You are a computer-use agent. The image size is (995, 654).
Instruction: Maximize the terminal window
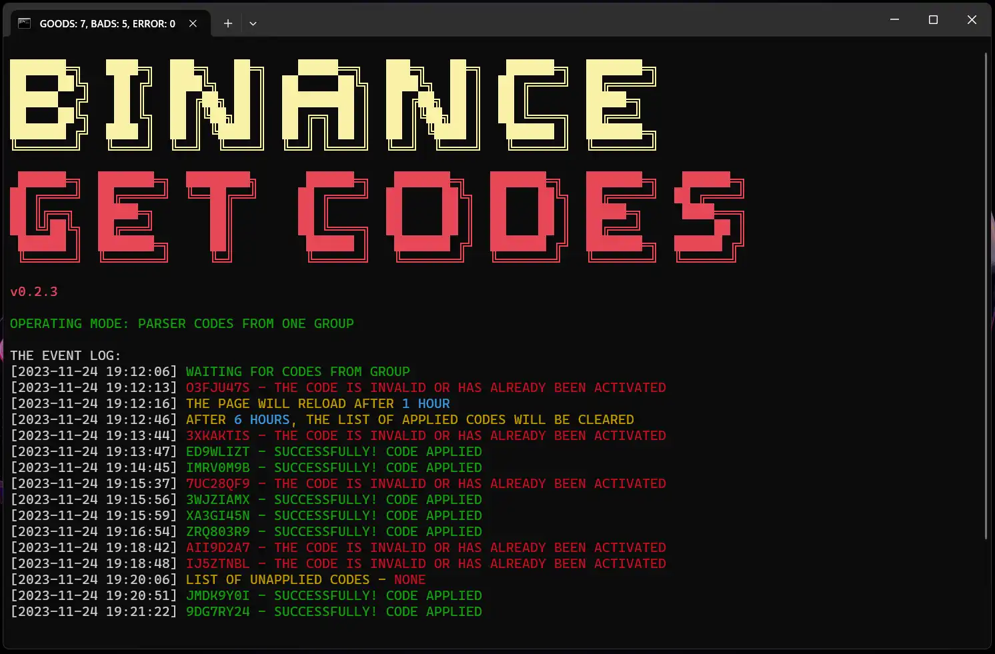[934, 20]
